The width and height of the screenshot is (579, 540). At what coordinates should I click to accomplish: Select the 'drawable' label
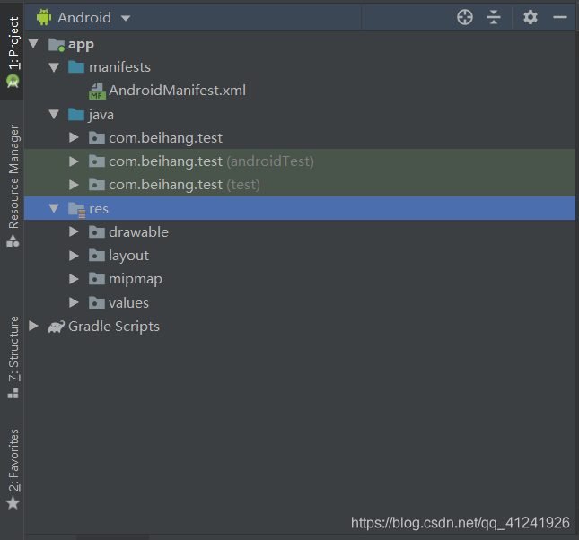138,231
